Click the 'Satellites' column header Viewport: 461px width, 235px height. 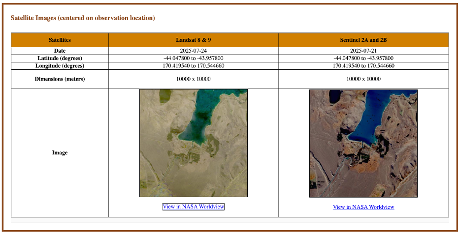coord(60,40)
